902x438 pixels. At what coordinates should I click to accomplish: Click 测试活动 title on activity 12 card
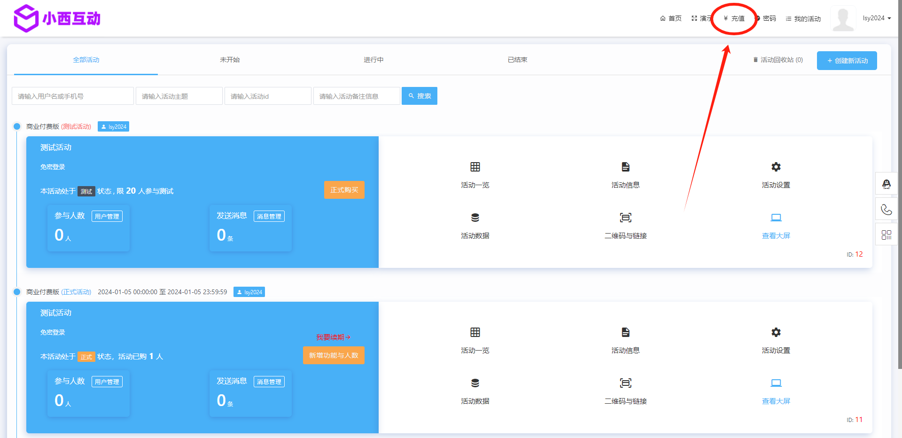[x=56, y=147]
